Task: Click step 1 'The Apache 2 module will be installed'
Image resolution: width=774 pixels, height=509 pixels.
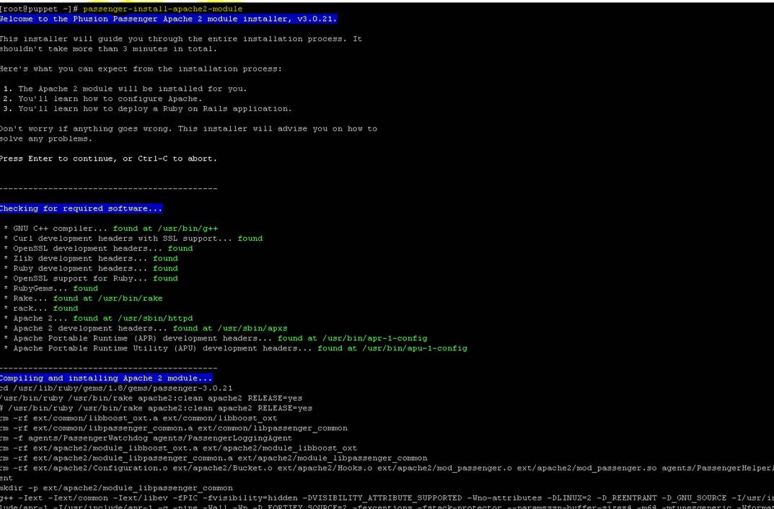Action: pyautogui.click(x=126, y=89)
